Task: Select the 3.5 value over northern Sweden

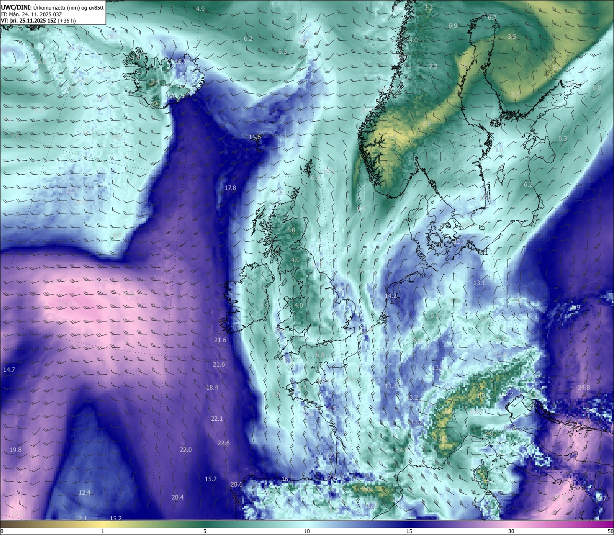Action: coord(512,36)
